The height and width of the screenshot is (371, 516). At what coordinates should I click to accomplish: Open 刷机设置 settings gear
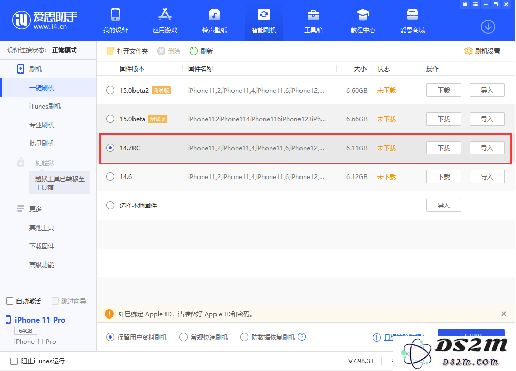point(482,51)
